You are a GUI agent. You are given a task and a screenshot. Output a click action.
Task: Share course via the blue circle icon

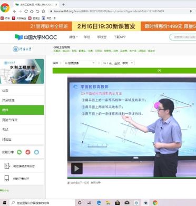click(x=36, y=152)
